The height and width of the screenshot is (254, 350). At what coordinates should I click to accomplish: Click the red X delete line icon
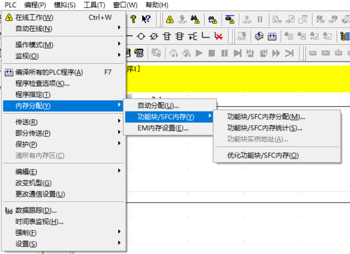click(x=219, y=36)
